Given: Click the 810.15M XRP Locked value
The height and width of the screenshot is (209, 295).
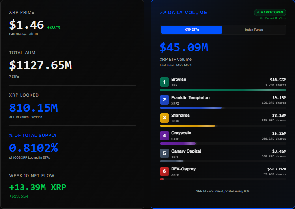Looking at the screenshot, I should click(x=34, y=108).
